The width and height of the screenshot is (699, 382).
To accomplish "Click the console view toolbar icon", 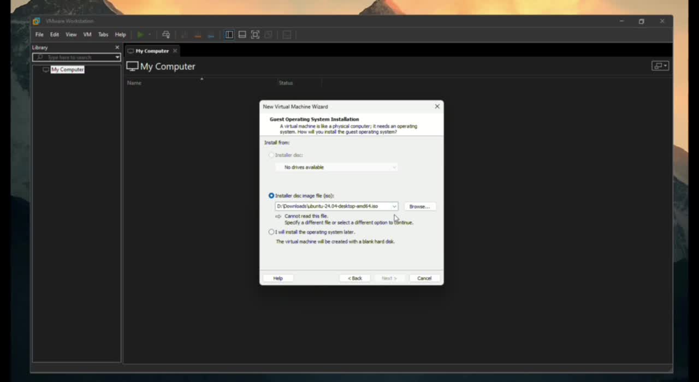I will click(x=287, y=34).
